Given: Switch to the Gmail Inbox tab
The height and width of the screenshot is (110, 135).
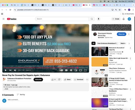Looking at the screenshot, I should [x=15, y=5].
